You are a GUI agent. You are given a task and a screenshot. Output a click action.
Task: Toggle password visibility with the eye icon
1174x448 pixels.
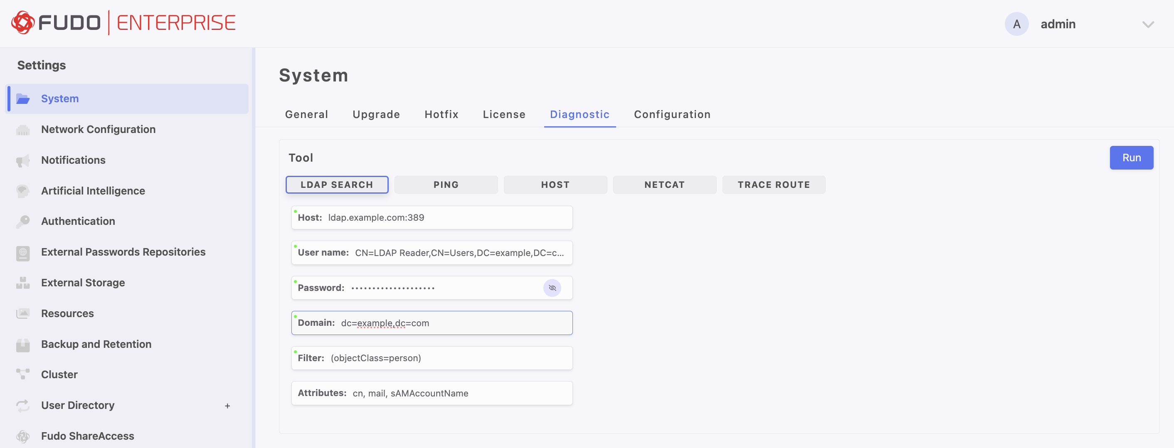point(552,288)
